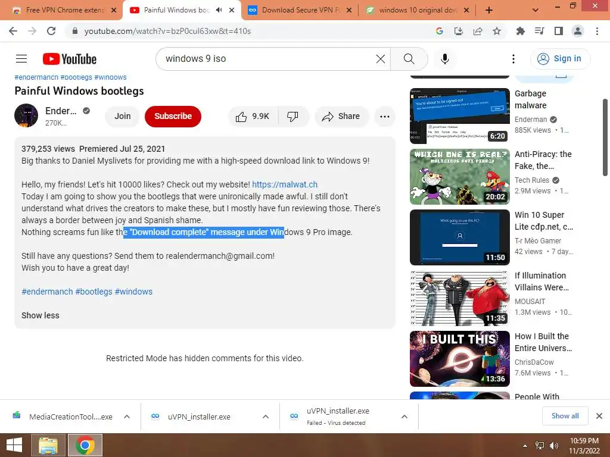The width and height of the screenshot is (610, 457).
Task: Open Anti-Piracy video thumbnail
Action: 459,176
